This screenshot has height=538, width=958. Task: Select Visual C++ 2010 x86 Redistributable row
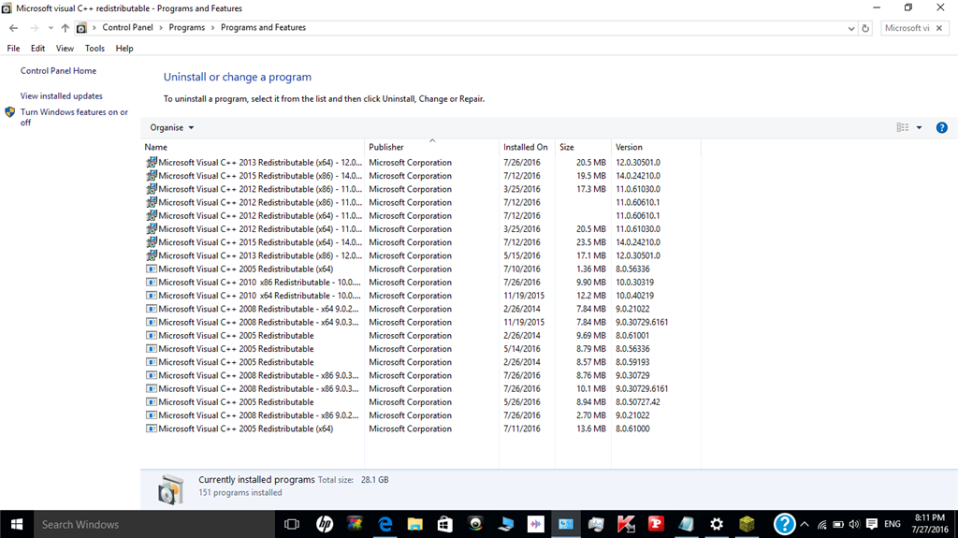click(x=422, y=283)
